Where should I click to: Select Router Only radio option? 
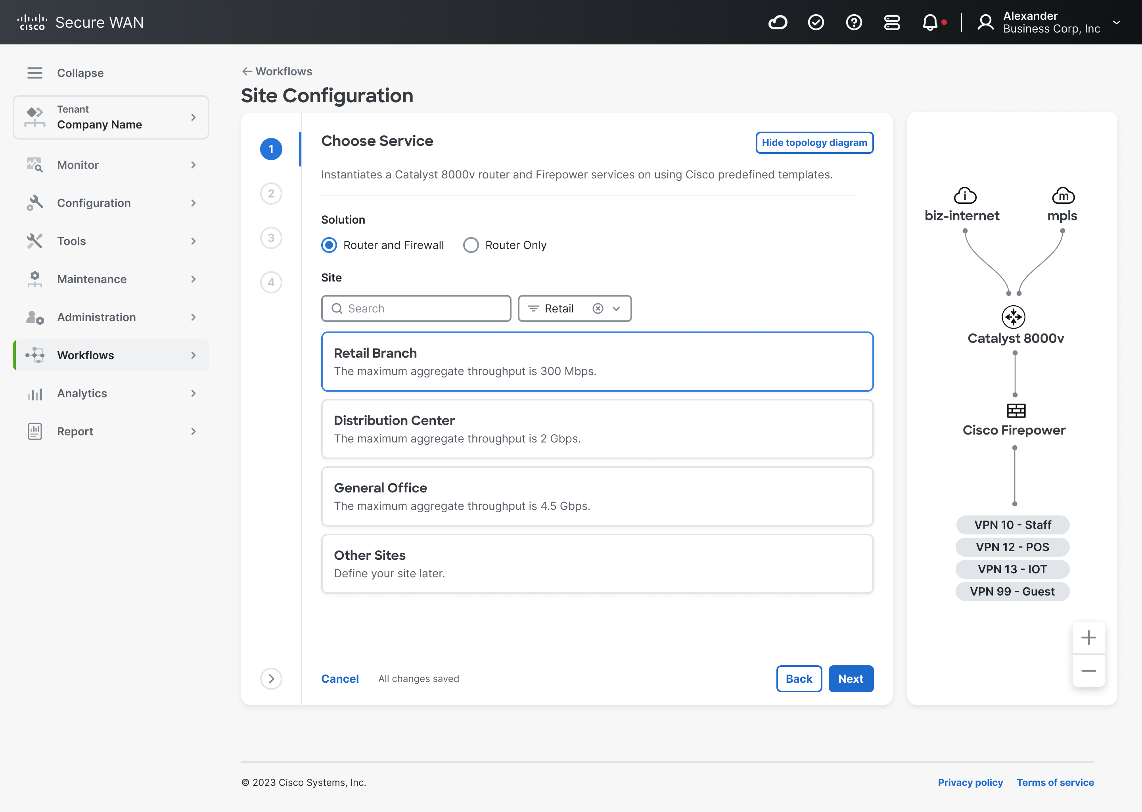pos(471,245)
